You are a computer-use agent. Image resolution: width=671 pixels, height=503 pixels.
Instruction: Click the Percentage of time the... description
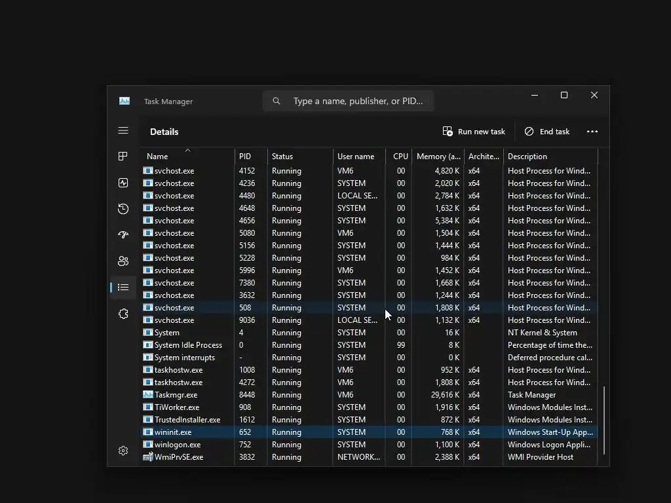[550, 345]
